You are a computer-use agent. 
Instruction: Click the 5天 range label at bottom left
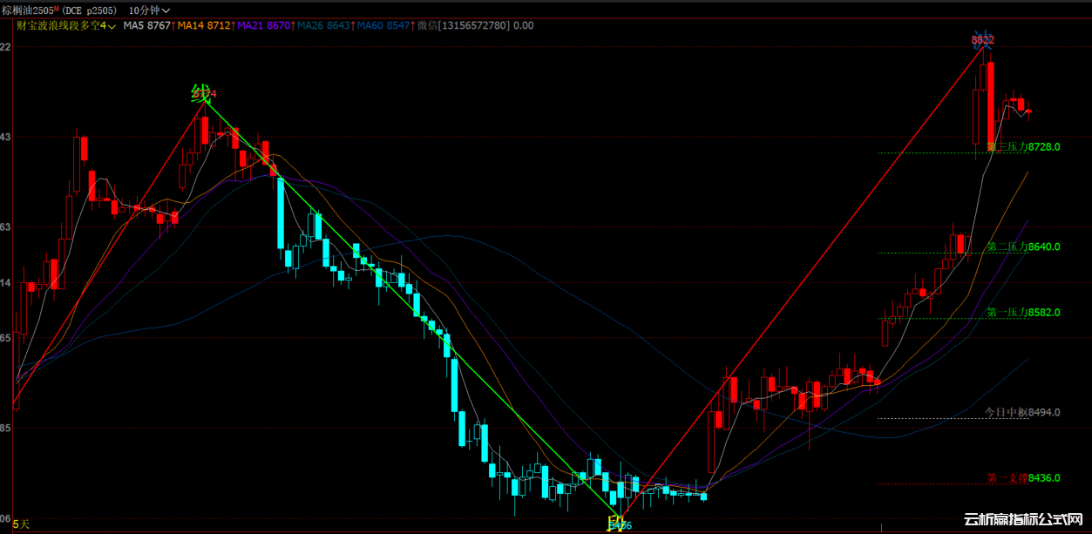(x=21, y=524)
